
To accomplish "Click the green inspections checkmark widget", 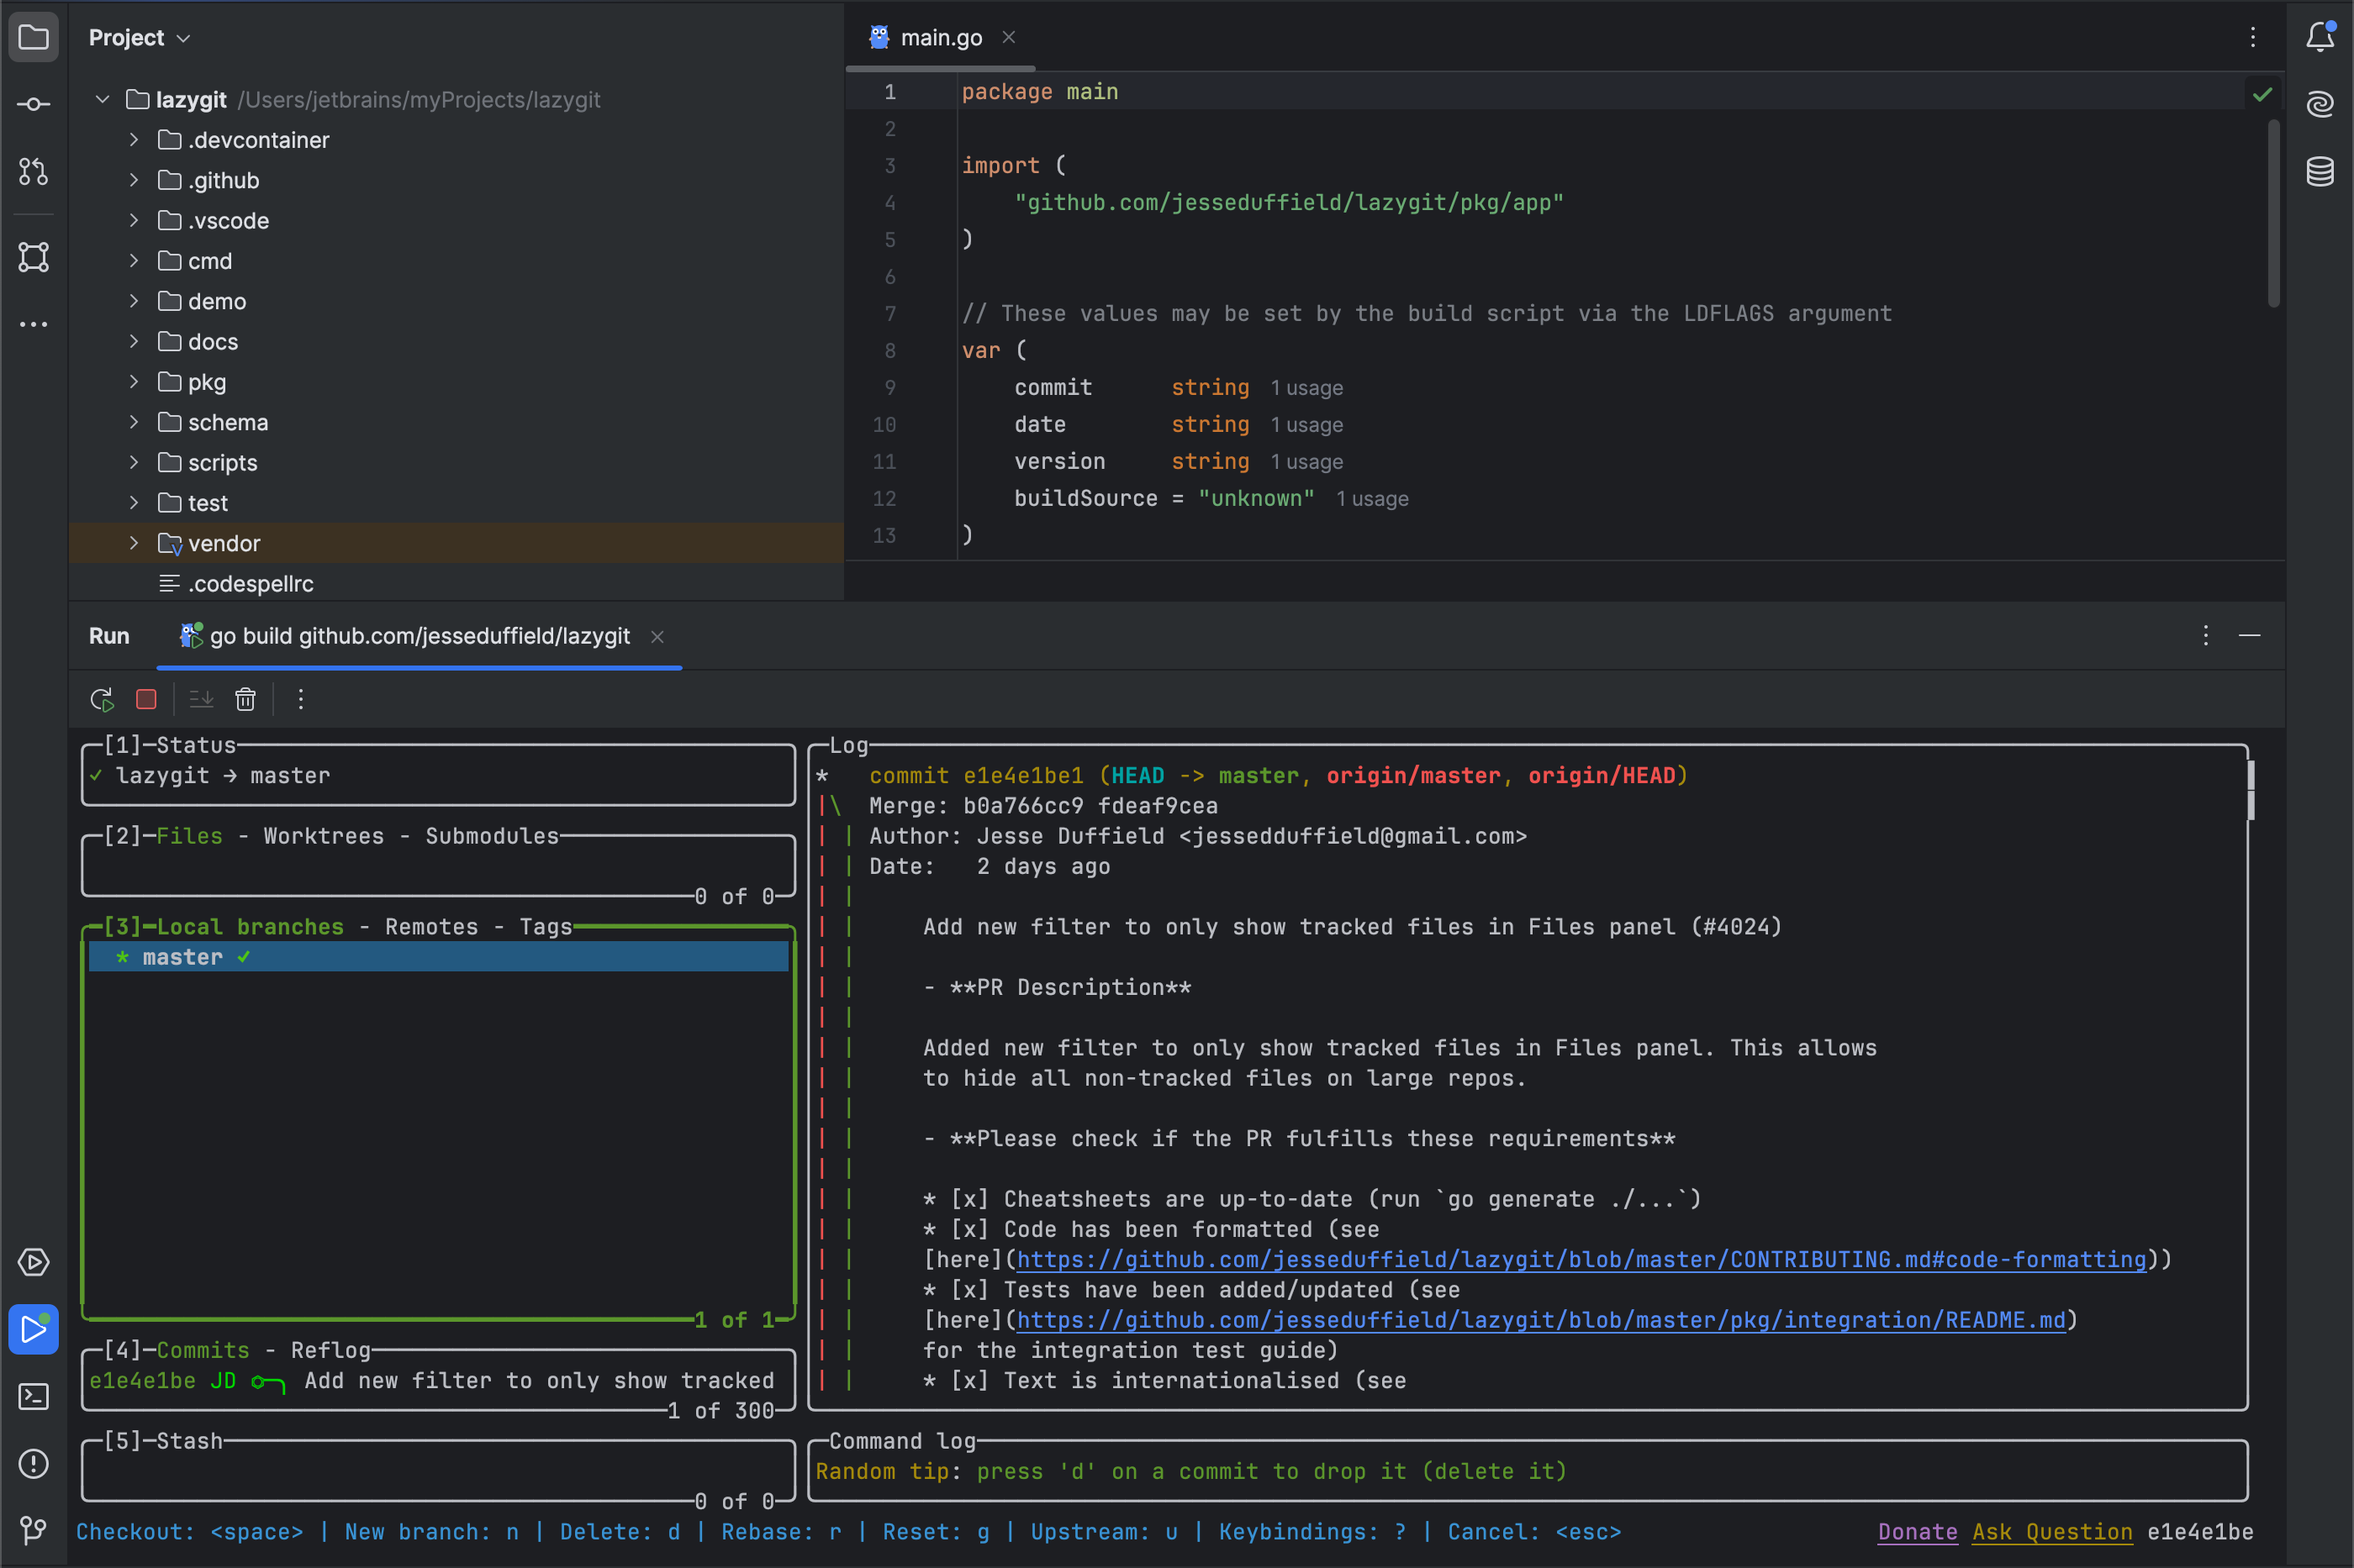I will point(2262,94).
